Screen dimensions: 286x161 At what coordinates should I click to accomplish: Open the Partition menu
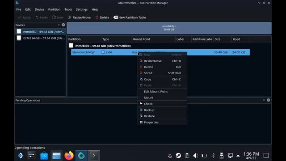pos(54,9)
